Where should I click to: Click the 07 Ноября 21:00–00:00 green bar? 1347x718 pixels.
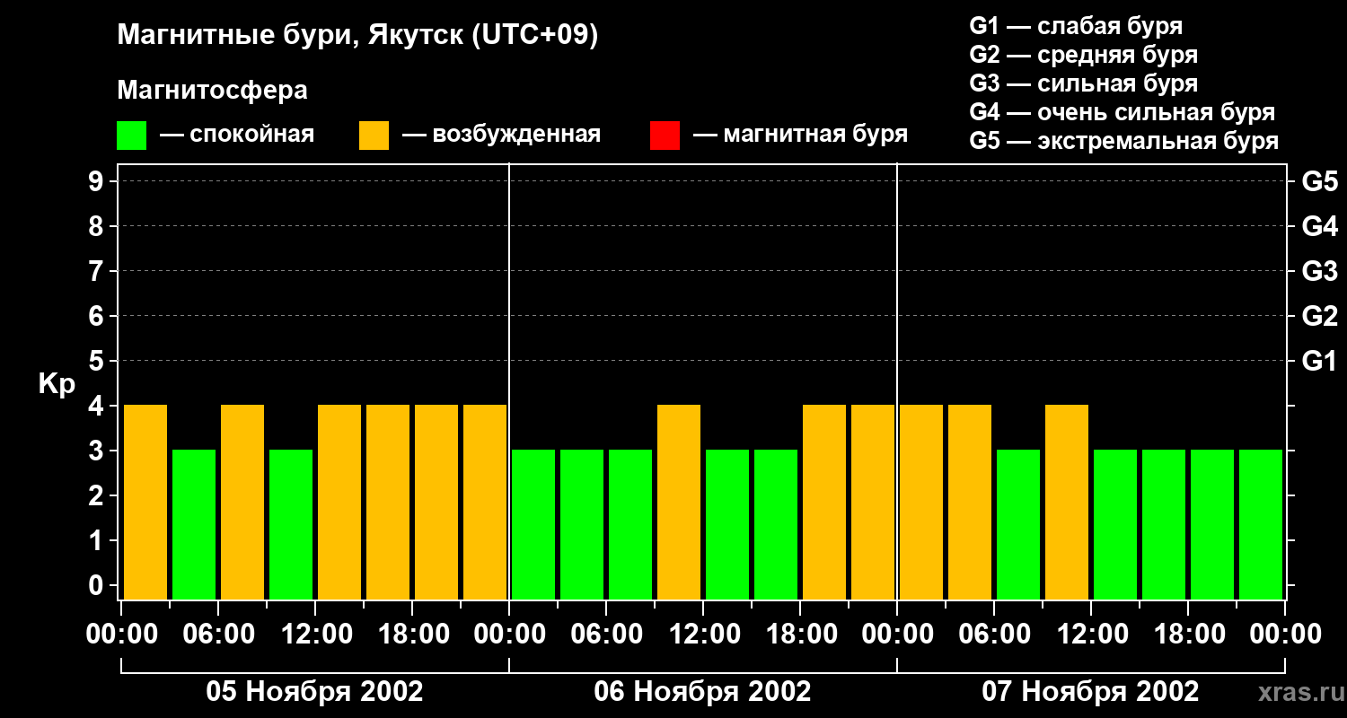[1261, 524]
